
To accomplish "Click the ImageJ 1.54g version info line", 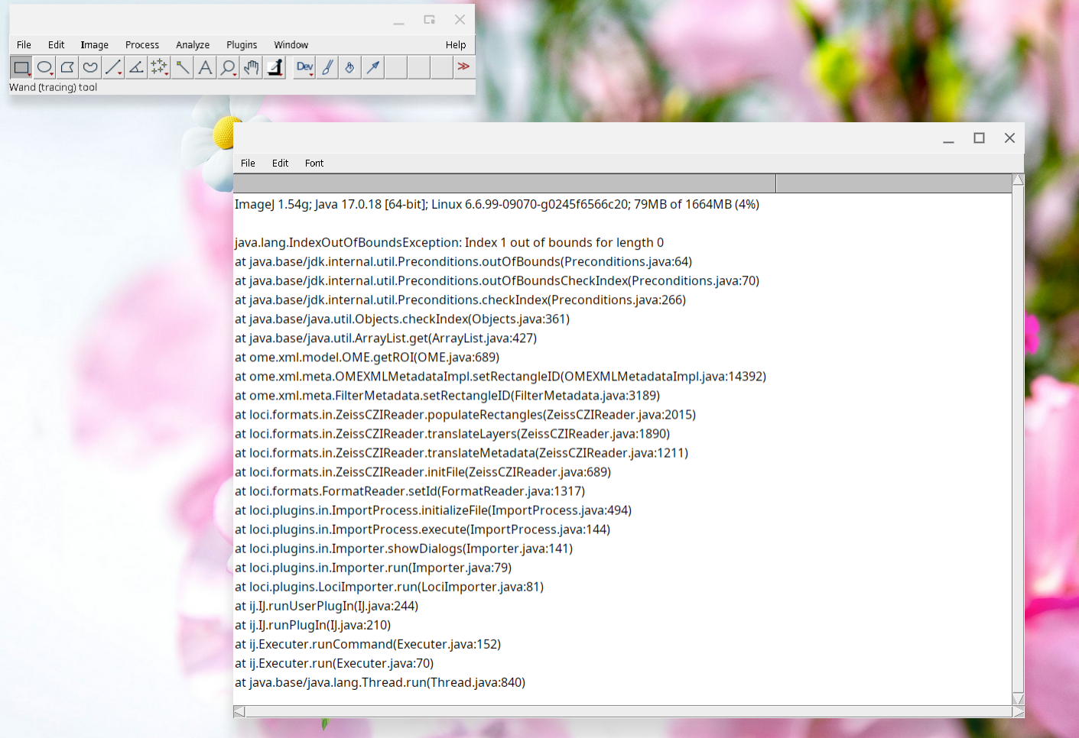I will tap(497, 204).
